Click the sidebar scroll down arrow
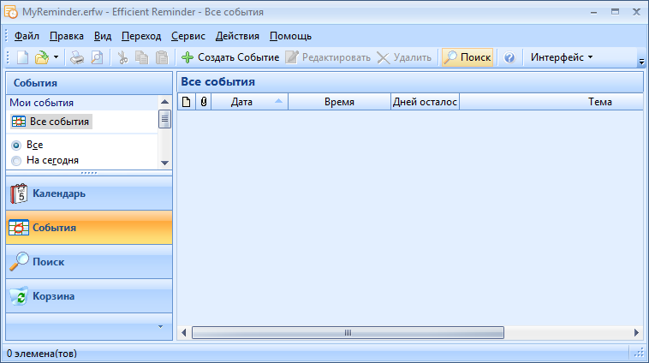The image size is (649, 363). [x=164, y=163]
